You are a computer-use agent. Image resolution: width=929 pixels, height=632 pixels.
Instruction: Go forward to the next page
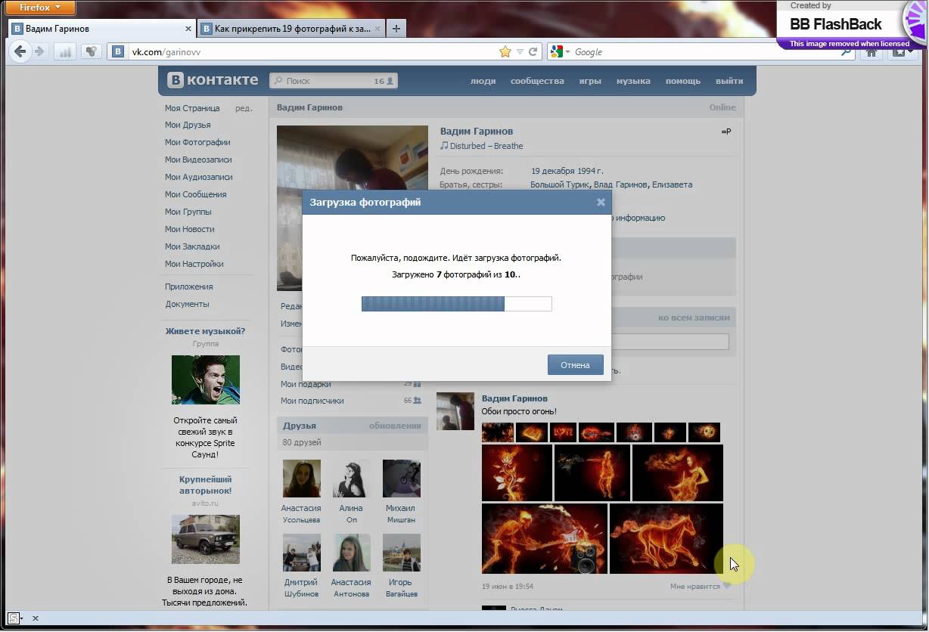39,51
